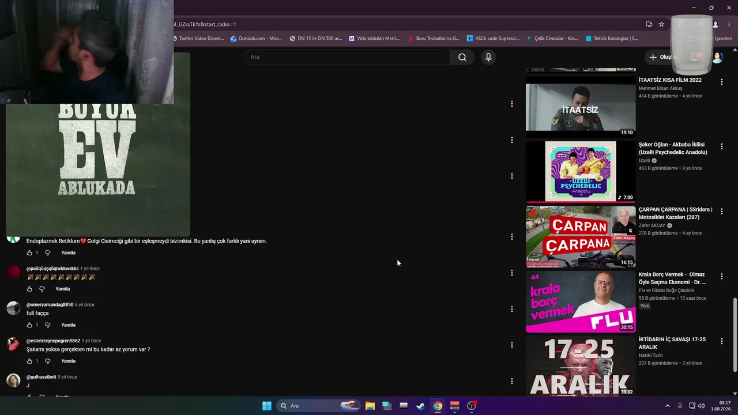Expand the hidden system tray icons chevron

coord(668,406)
